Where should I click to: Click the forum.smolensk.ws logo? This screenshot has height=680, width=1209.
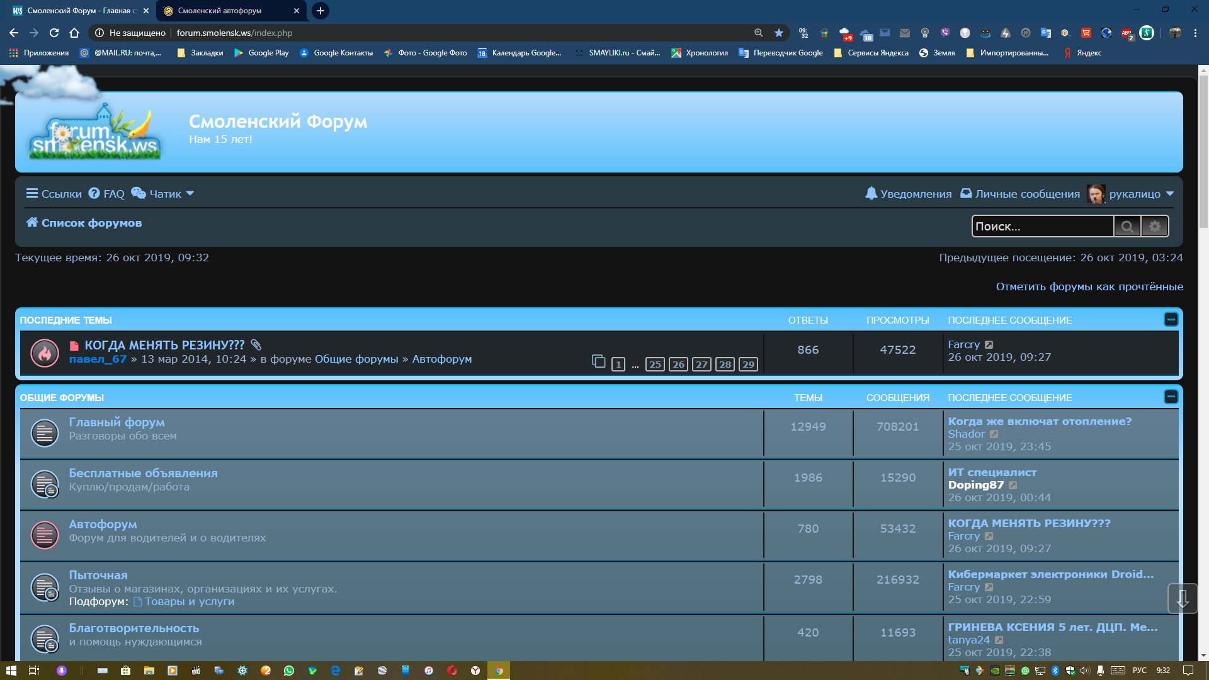pos(94,132)
